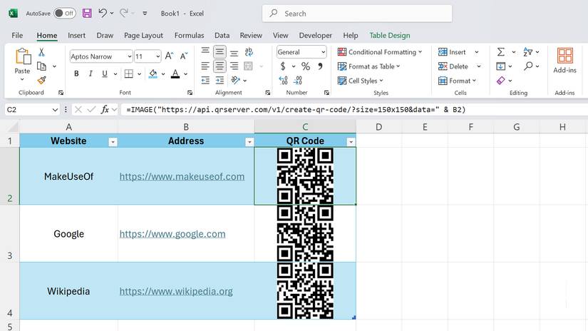Open the General number format dropdown
Screen dimensions: 588x331
click(324, 52)
